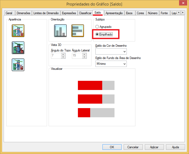
Task: Pick the third glossy appearance icon
Action: click(18, 65)
